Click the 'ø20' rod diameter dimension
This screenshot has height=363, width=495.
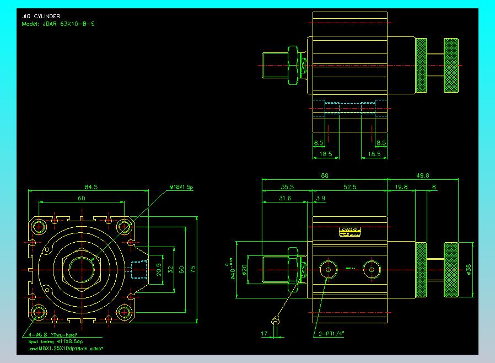click(x=244, y=270)
